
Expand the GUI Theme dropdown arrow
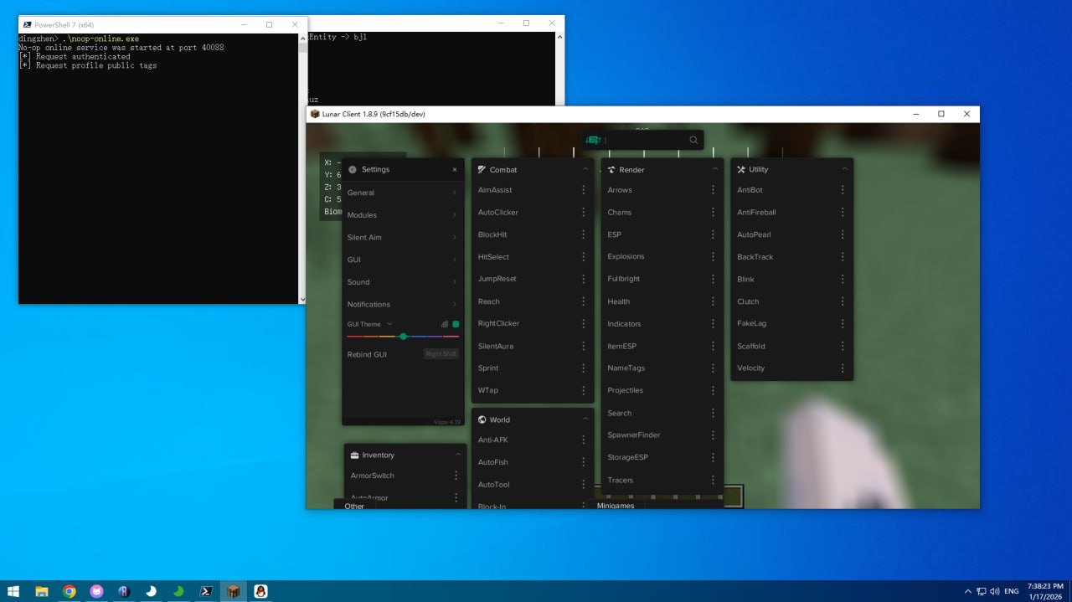389,324
